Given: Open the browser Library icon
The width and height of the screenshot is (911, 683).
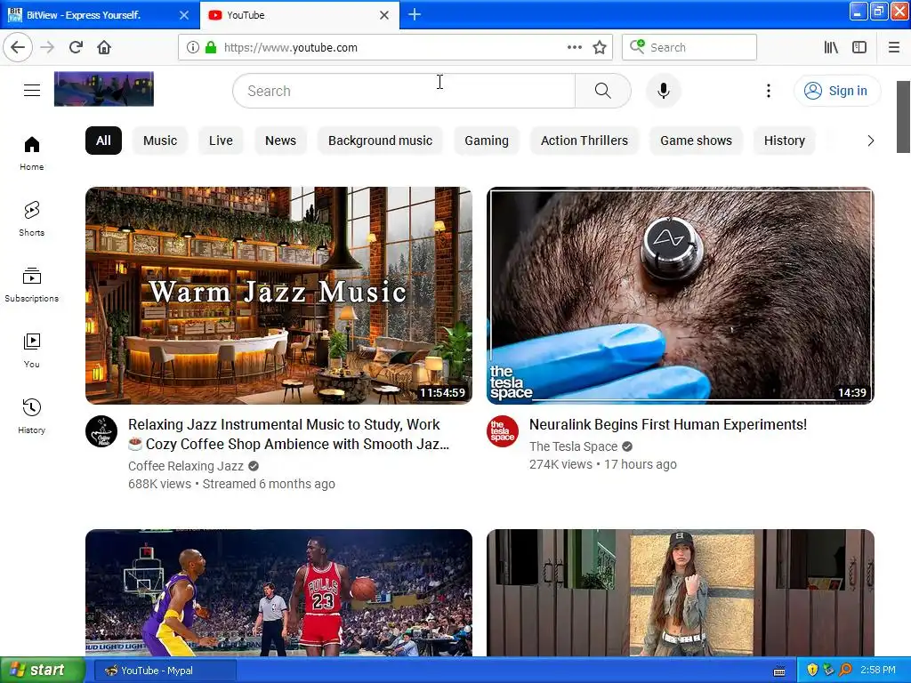Looking at the screenshot, I should 831,47.
